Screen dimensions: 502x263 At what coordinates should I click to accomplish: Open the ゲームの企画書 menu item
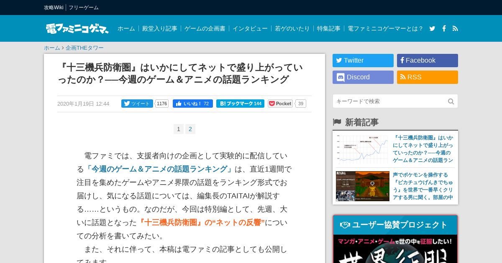[x=205, y=28]
